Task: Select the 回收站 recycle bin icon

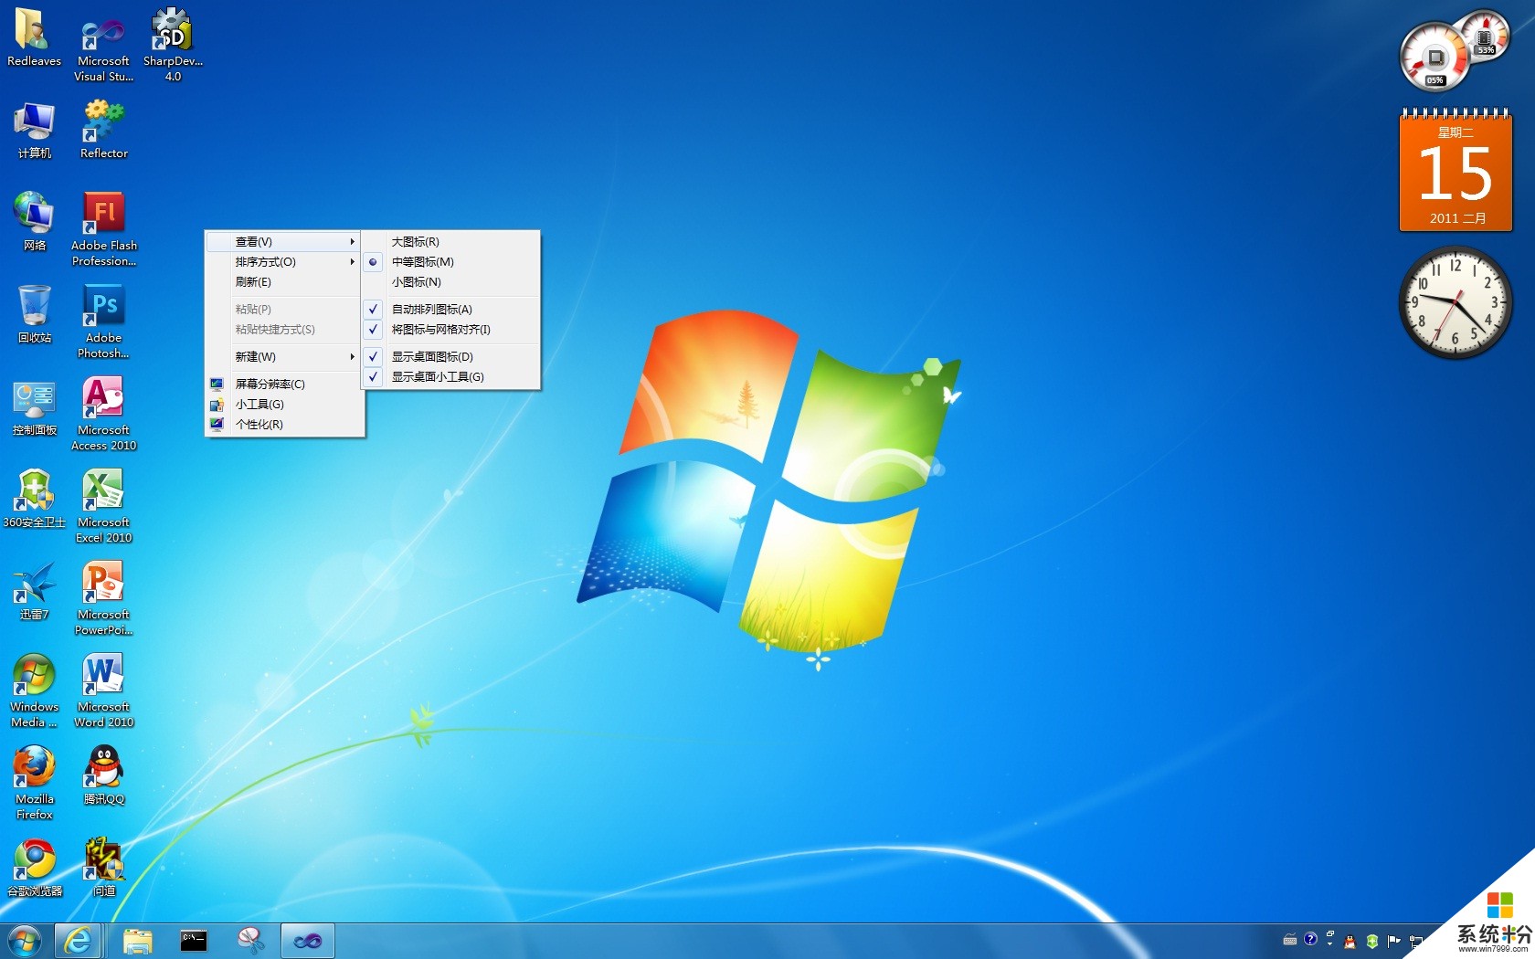Action: [34, 315]
